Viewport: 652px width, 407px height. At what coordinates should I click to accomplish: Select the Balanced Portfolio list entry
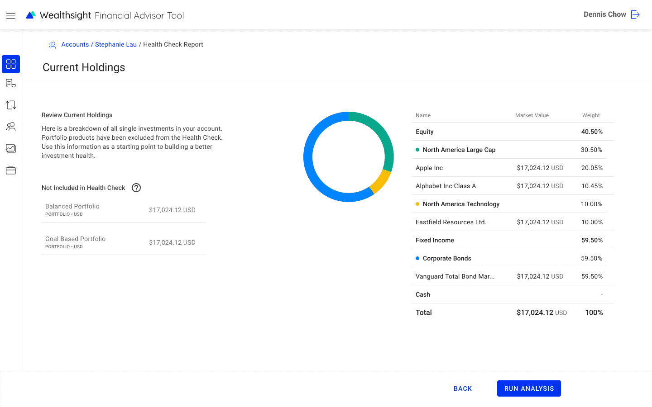(x=124, y=209)
